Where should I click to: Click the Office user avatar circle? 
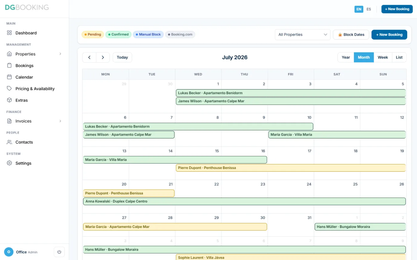coord(9,252)
